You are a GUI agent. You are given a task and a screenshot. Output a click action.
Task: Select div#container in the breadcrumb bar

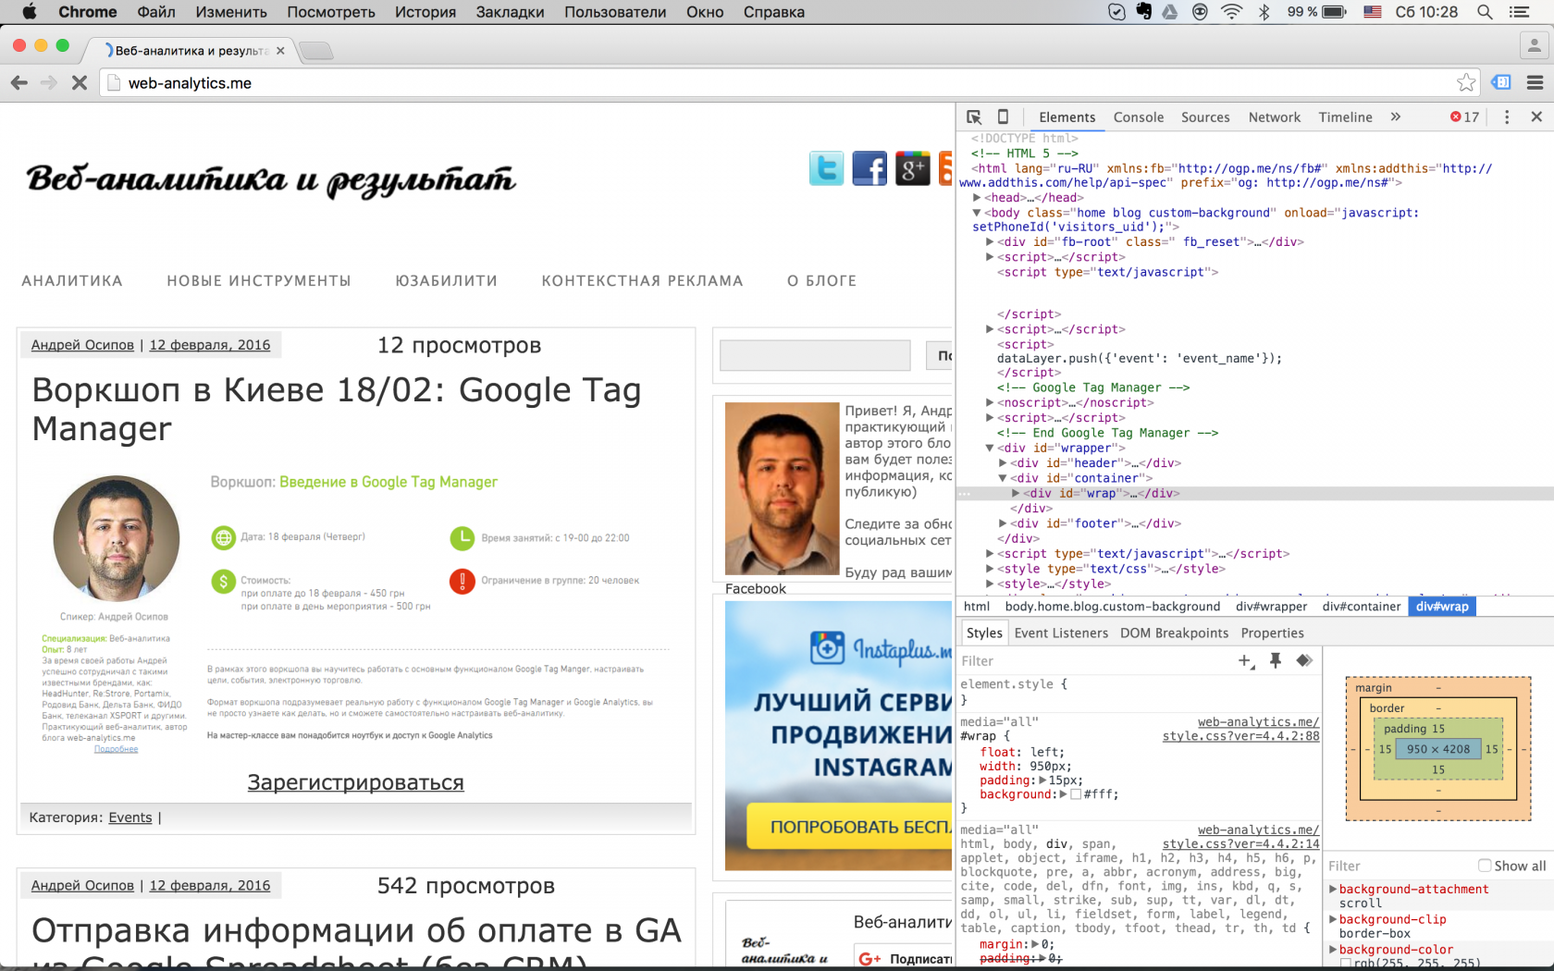pyautogui.click(x=1362, y=607)
